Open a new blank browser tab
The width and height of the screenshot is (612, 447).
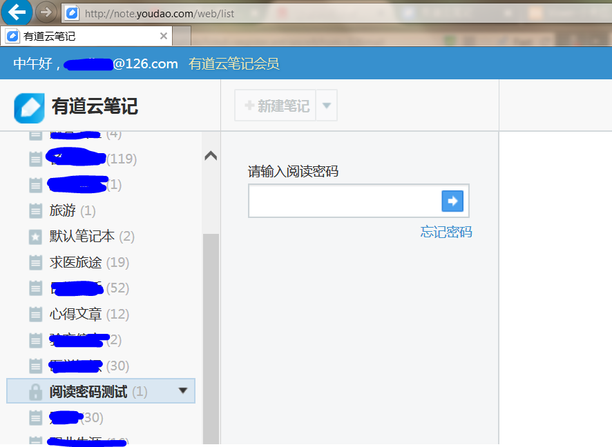182,37
